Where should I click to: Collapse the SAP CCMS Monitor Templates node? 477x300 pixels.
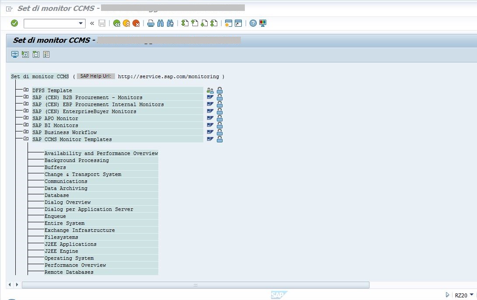[x=26, y=139]
